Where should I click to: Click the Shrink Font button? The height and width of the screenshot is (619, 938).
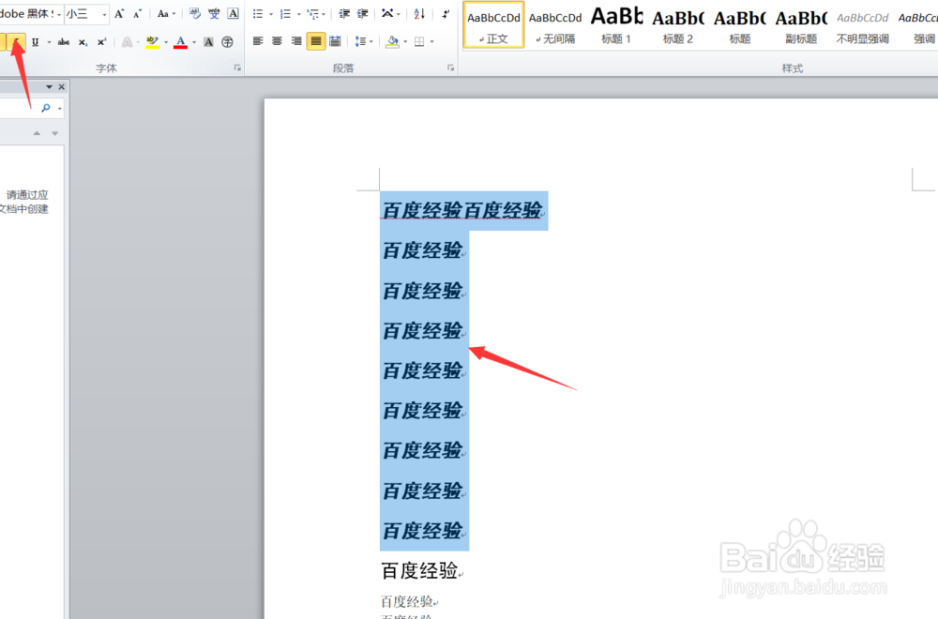(137, 14)
